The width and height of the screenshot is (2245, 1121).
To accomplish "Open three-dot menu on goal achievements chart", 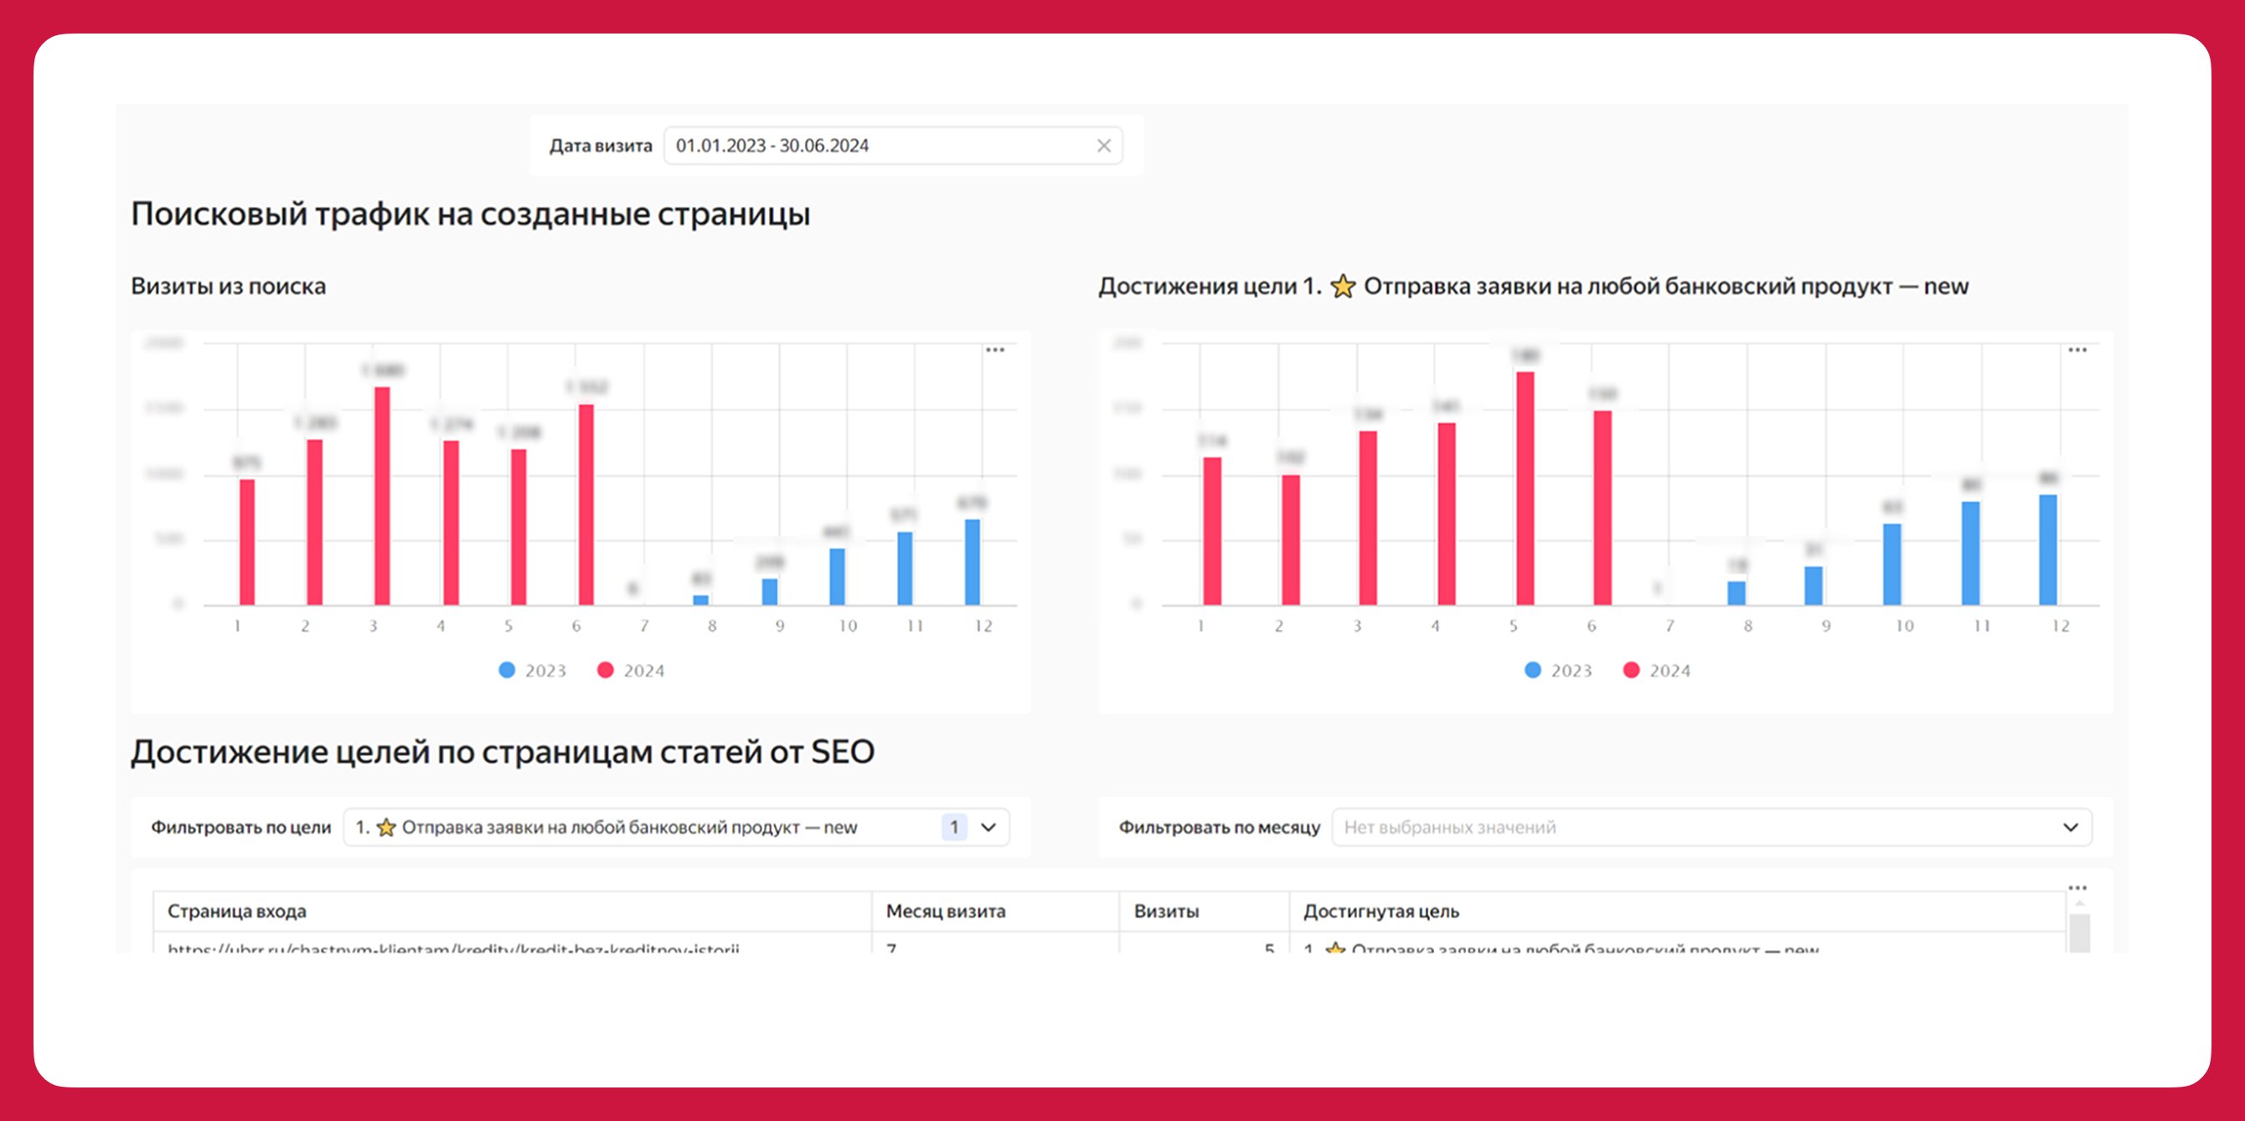I will (x=2077, y=349).
